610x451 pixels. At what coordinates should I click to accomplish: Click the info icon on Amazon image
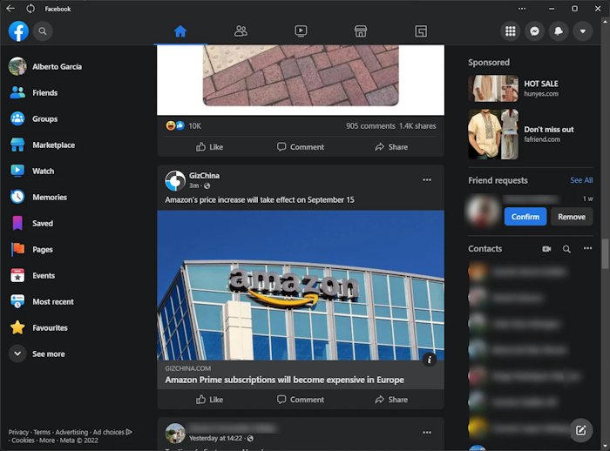tap(430, 360)
